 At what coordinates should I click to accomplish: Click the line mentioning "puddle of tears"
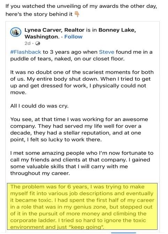(67, 59)
